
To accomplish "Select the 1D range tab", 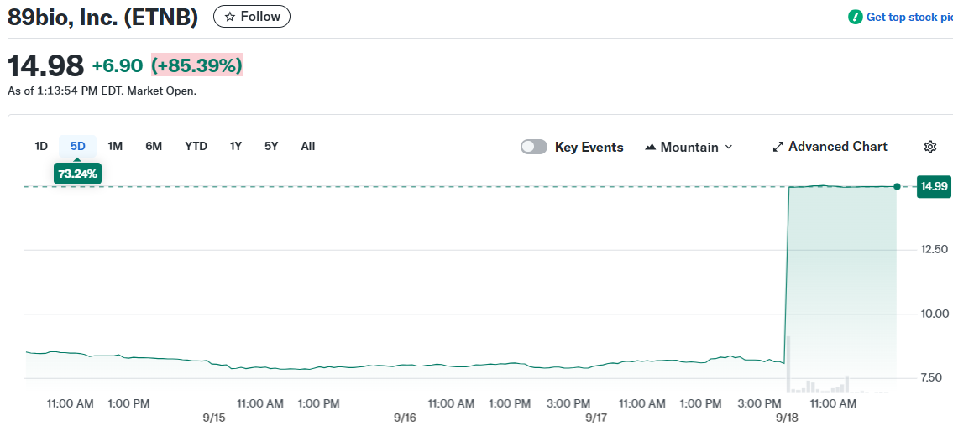I will pos(40,146).
